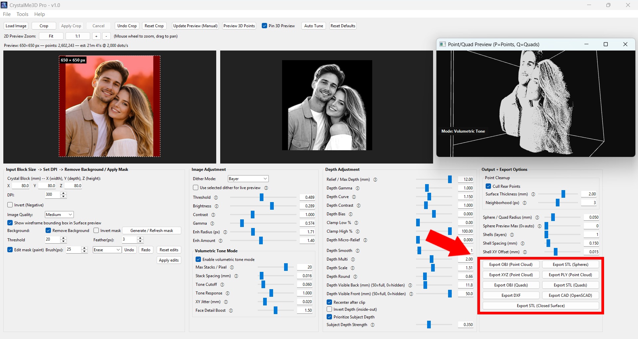Open the Erase brush mode dropdown

click(x=107, y=250)
